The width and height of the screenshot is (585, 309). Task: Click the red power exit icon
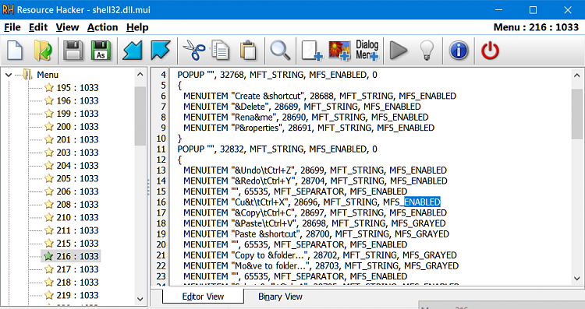tap(490, 51)
